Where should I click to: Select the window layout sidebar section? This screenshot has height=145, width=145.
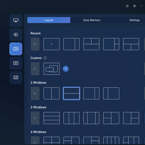click(16, 49)
